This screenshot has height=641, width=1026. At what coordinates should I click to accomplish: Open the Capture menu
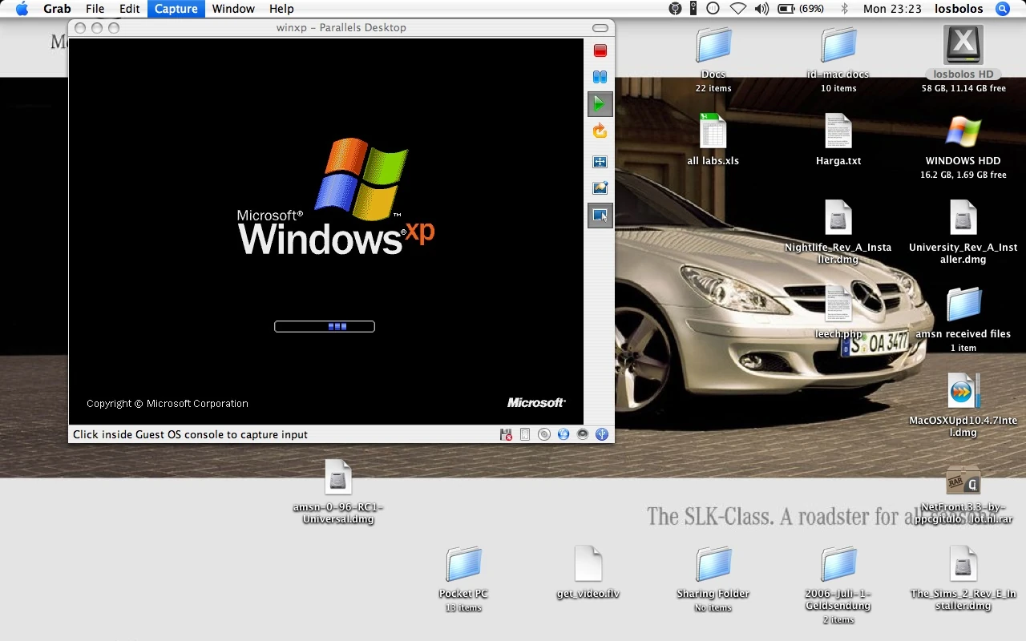click(x=176, y=9)
